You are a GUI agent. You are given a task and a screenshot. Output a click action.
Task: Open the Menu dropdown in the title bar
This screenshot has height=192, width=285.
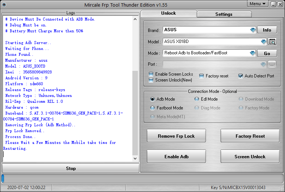point(258,4)
